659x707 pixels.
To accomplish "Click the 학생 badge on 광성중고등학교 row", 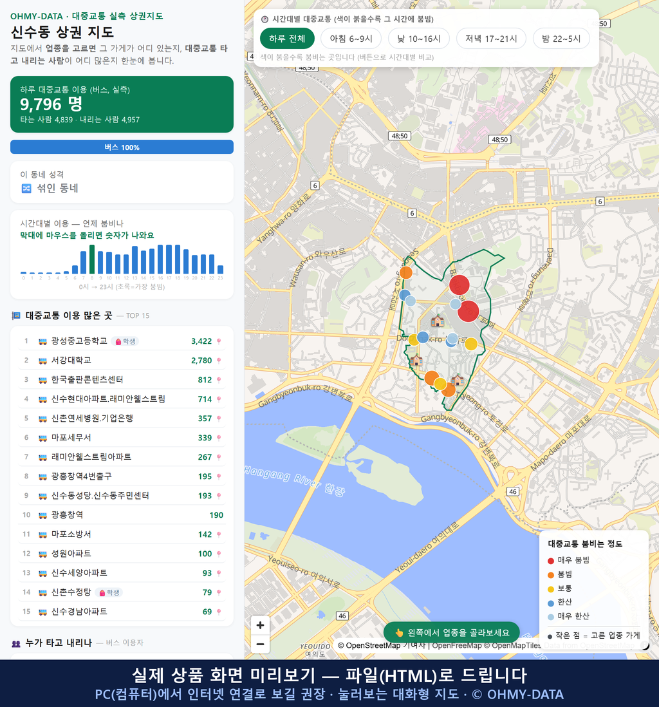I will pos(125,341).
